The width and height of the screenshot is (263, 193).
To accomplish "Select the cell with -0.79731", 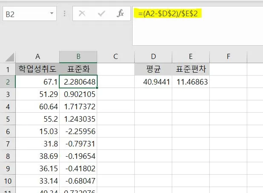I will point(78,144).
